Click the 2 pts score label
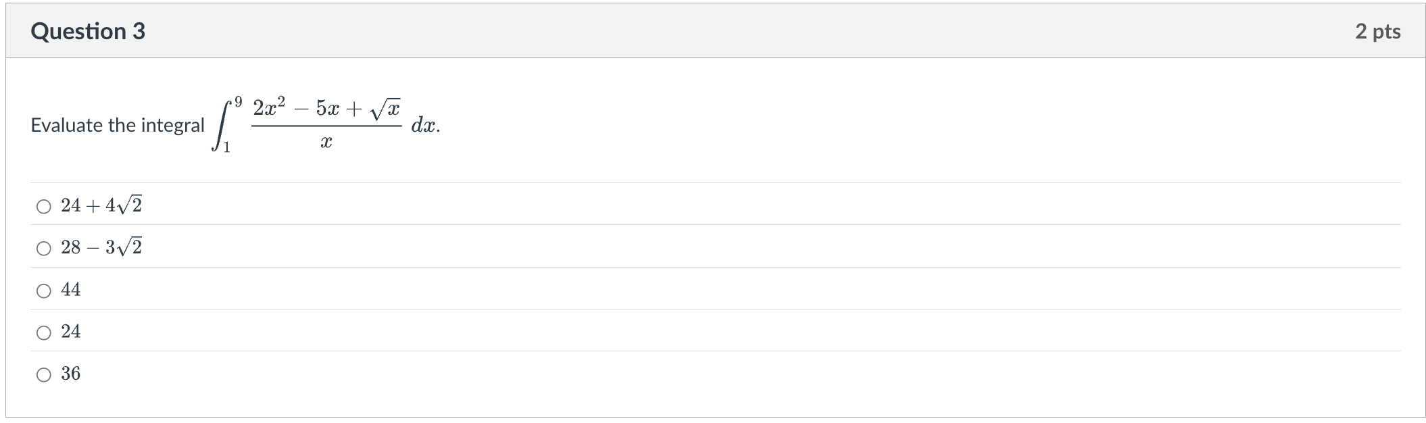The image size is (1426, 423). coord(1377,31)
